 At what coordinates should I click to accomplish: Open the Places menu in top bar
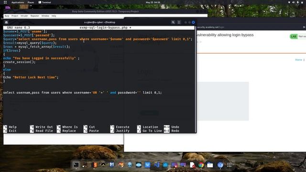31,2
